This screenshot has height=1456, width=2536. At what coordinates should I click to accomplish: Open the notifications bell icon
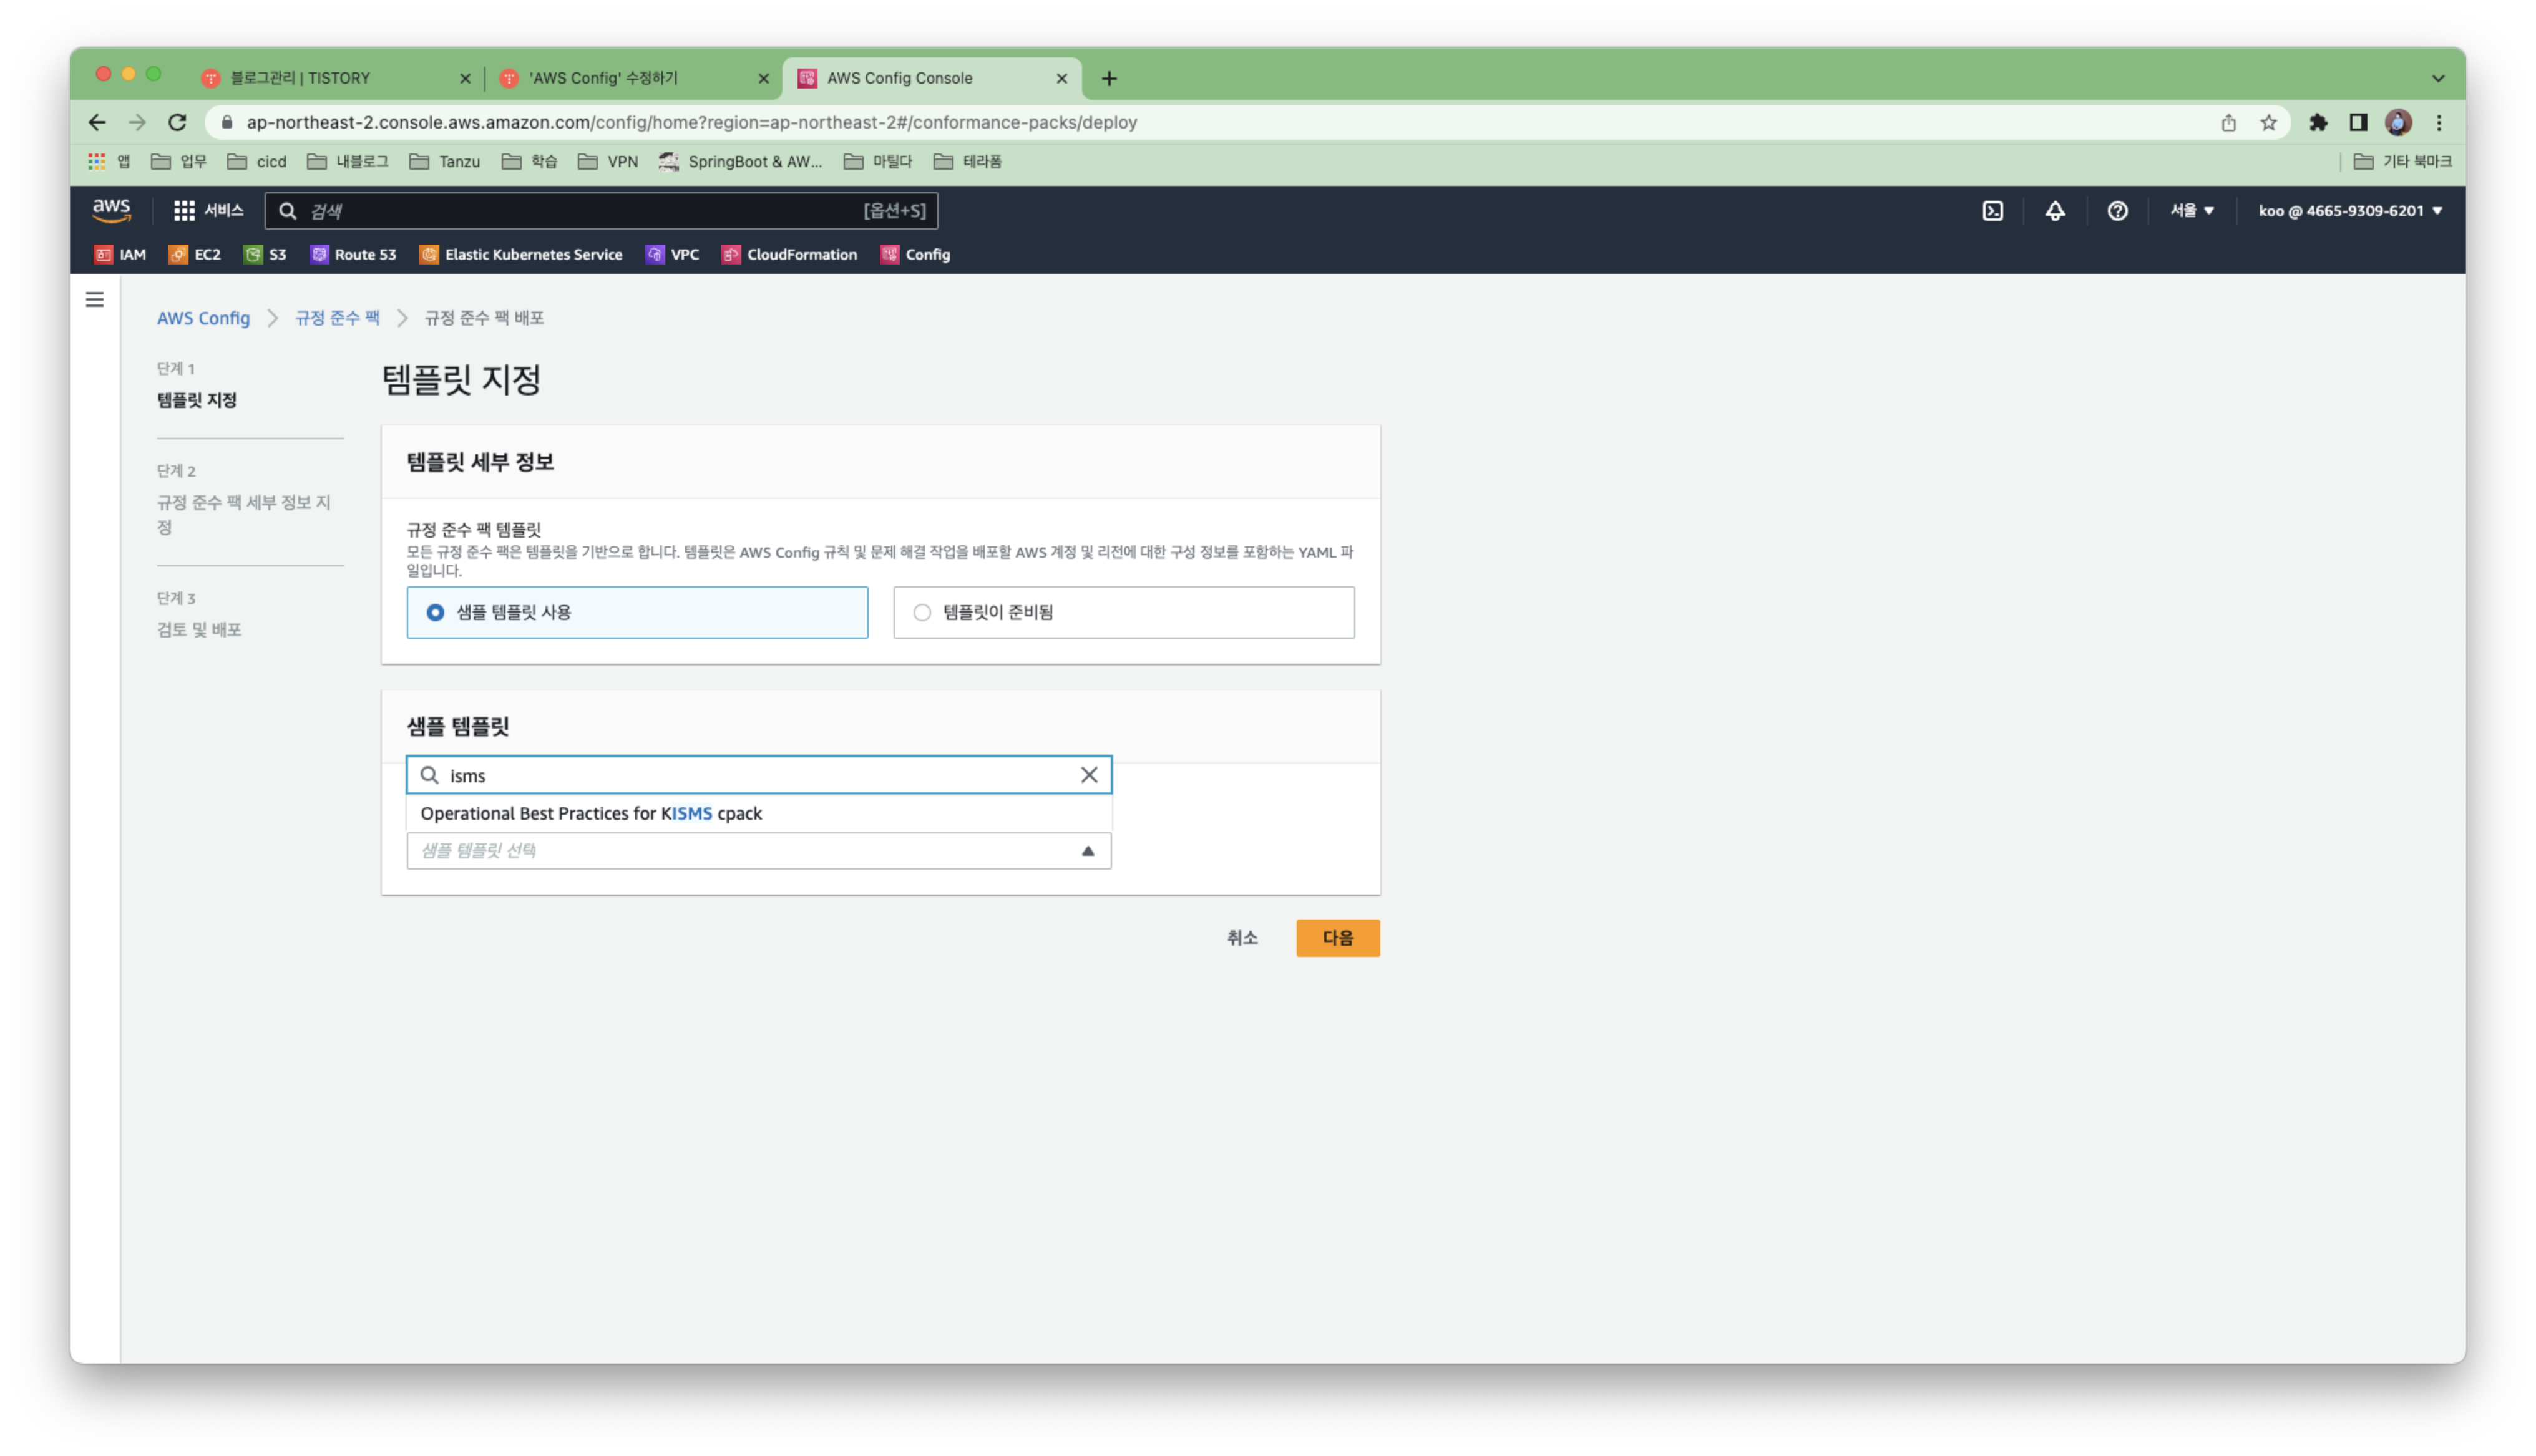2054,211
